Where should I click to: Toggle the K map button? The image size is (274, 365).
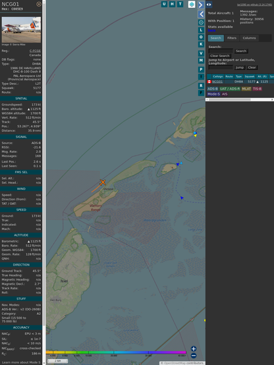pyautogui.click(x=201, y=44)
